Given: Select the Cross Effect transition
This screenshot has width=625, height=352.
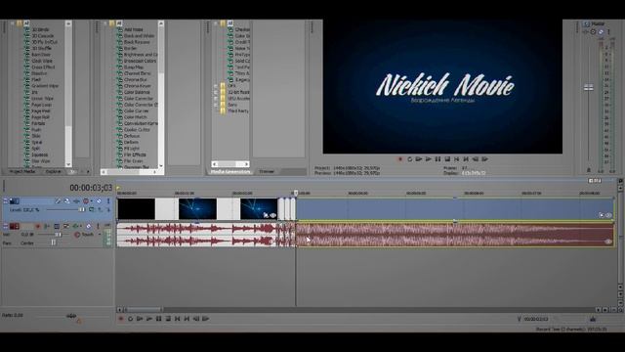Looking at the screenshot, I should [43, 67].
